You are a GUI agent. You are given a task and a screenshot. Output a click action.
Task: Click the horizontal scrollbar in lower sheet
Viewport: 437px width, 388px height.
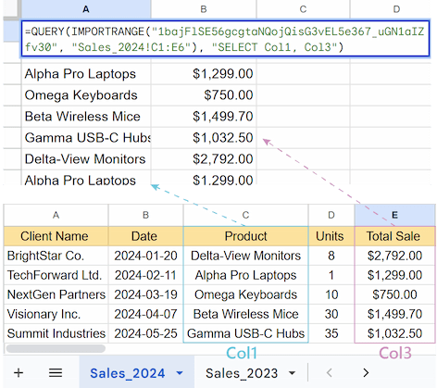tap(56, 349)
